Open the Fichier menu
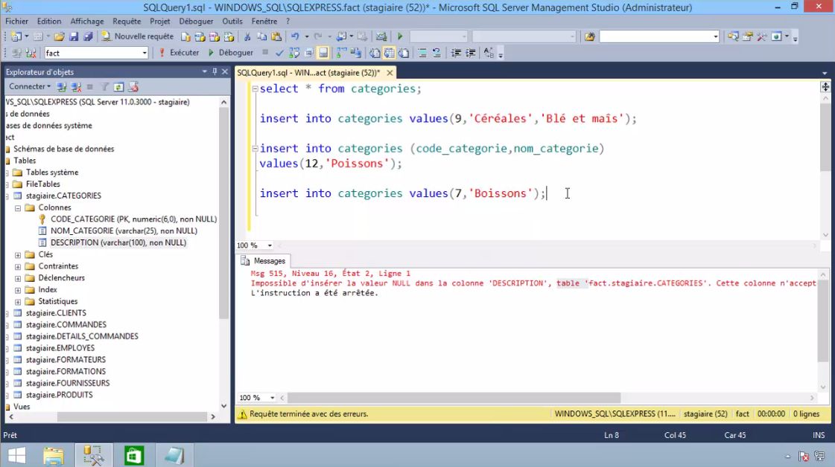 [16, 22]
